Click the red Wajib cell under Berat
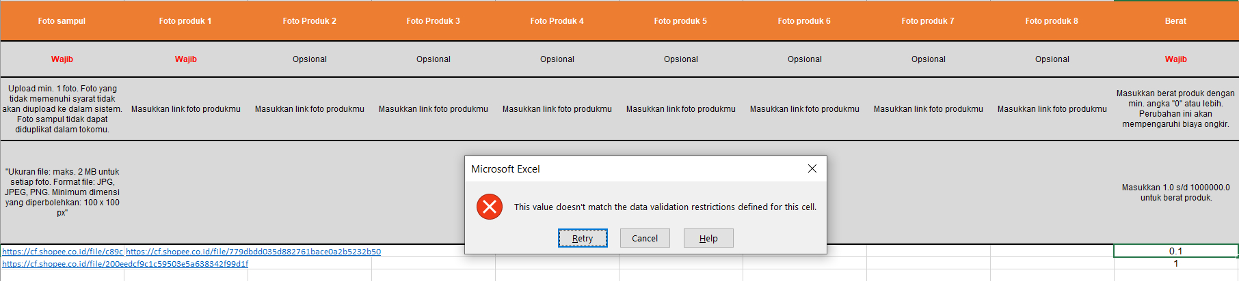Screen dimensions: 1239x281 coord(1176,59)
